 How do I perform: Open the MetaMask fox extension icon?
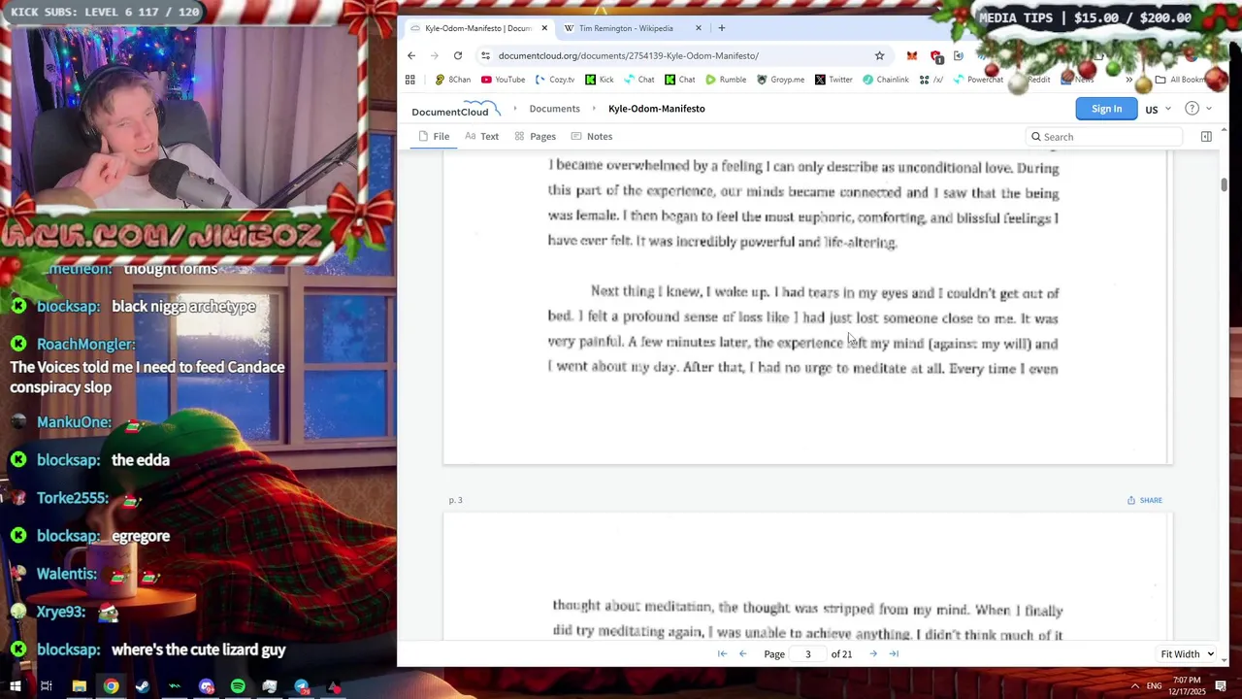(x=911, y=55)
